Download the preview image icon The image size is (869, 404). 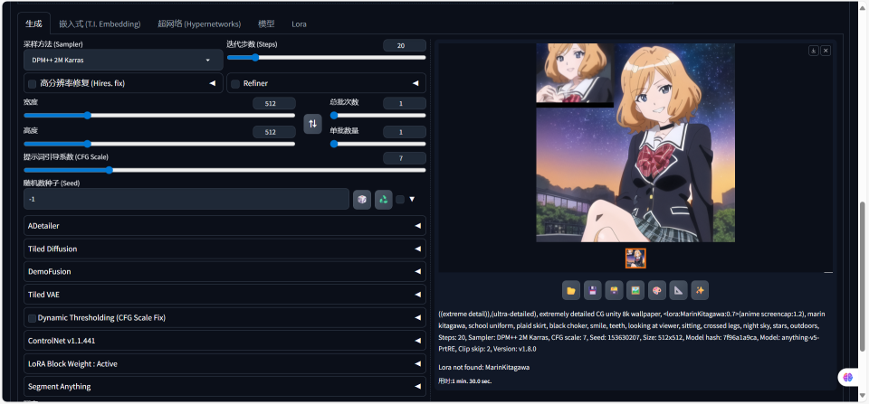(x=814, y=51)
